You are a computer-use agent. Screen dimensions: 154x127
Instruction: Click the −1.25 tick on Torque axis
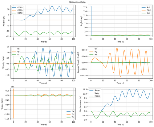(x=7, y=119)
